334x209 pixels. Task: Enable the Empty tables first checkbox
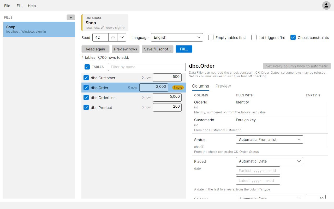click(211, 37)
